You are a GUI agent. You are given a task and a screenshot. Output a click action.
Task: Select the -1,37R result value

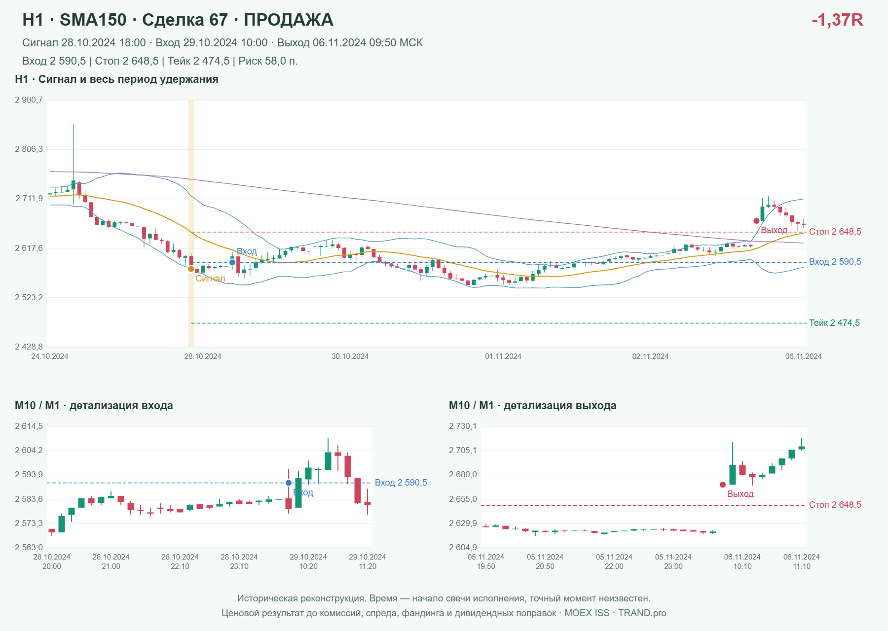coord(837,20)
